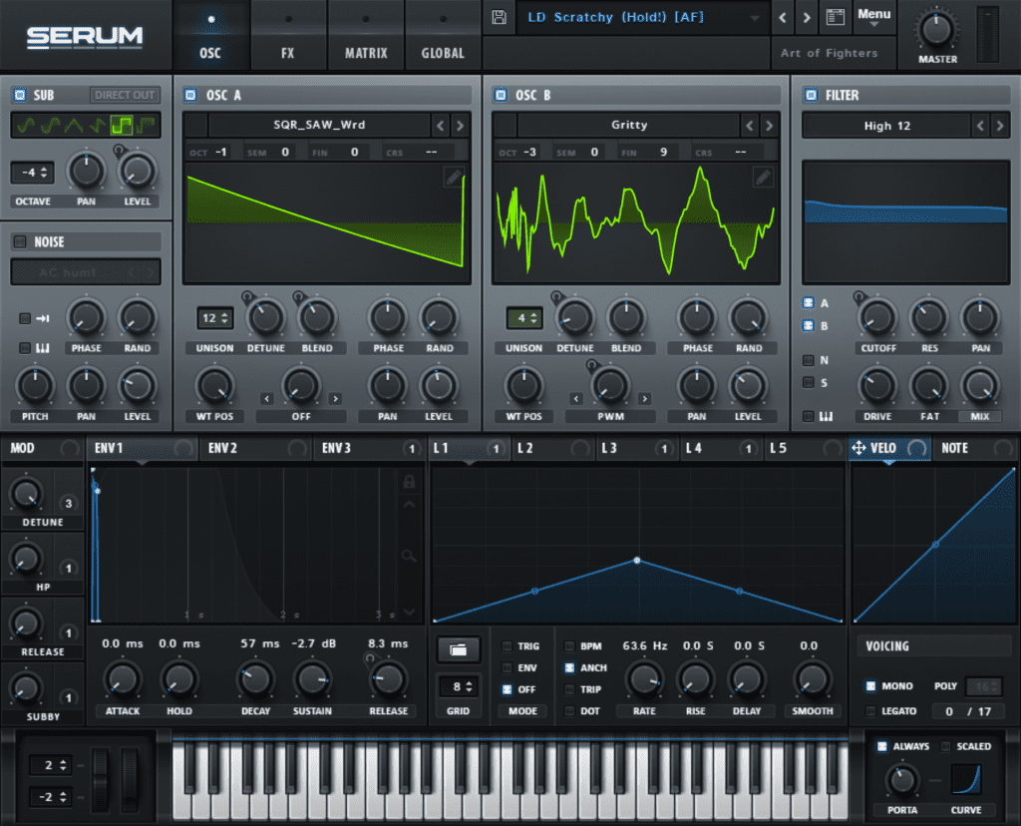The height and width of the screenshot is (826, 1021).
Task: Open the Menu button
Action: click(x=874, y=15)
